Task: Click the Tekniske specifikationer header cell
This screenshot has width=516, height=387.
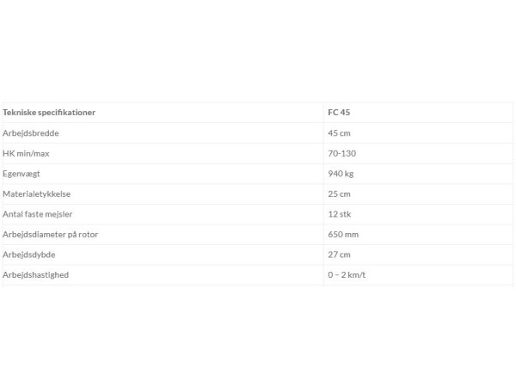Action: tap(49, 112)
